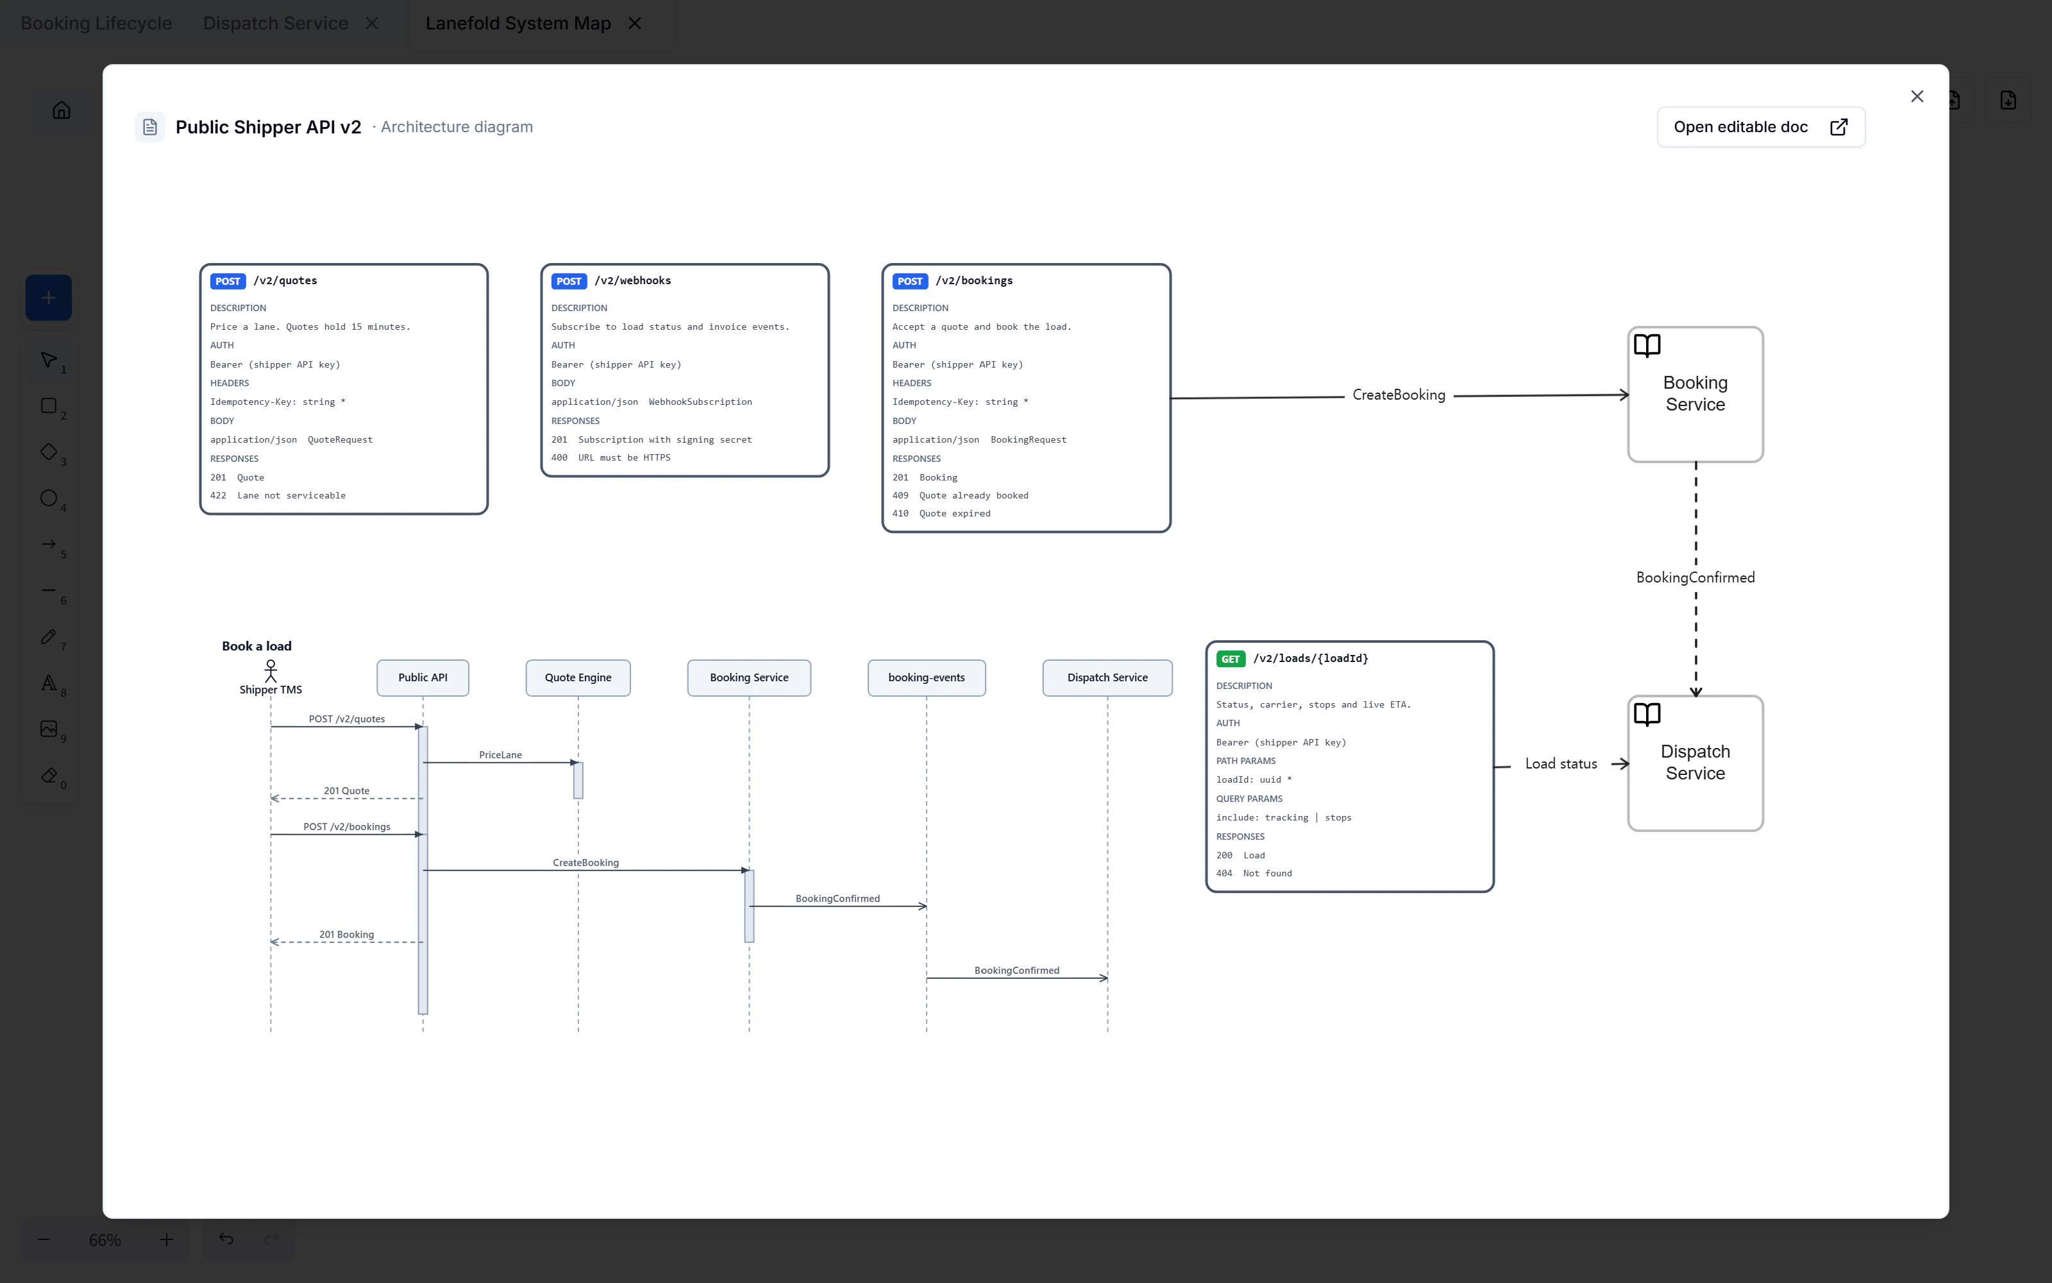The width and height of the screenshot is (2052, 1283).
Task: Click the GET /v2/loads/{loadId} endpoint card
Action: point(1350,766)
